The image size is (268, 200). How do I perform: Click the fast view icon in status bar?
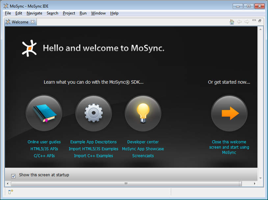click(x=11, y=192)
